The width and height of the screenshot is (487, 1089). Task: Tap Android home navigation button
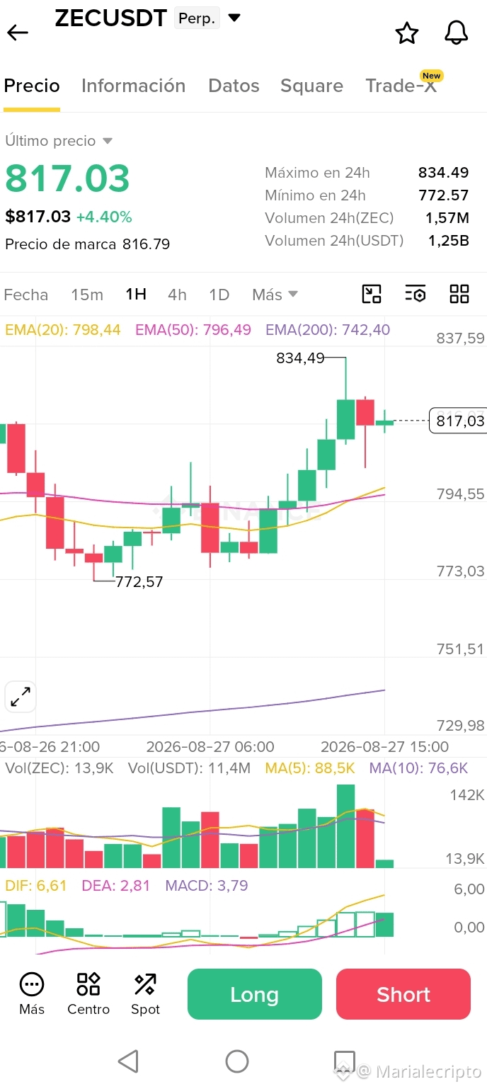coord(237,1061)
